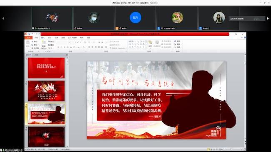The image size is (271, 152).
Task: Click the save icon in the quick access toolbar
Action: tap(29, 34)
